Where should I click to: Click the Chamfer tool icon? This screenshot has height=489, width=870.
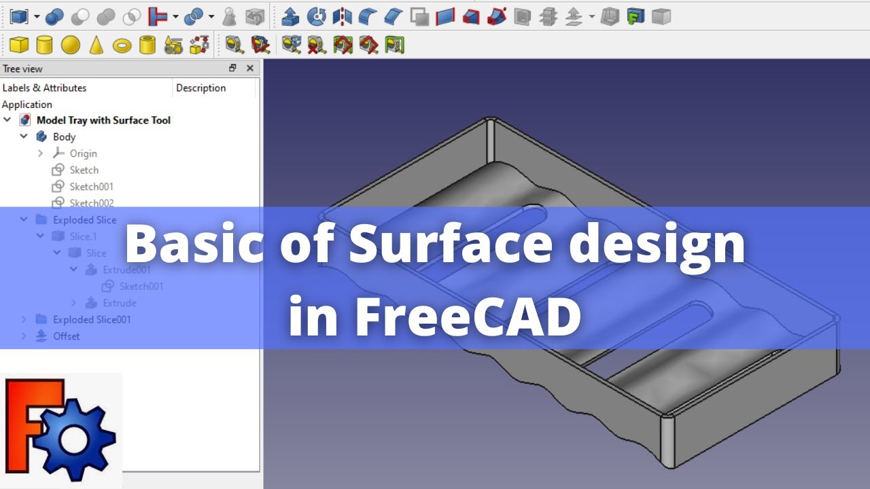coord(394,16)
